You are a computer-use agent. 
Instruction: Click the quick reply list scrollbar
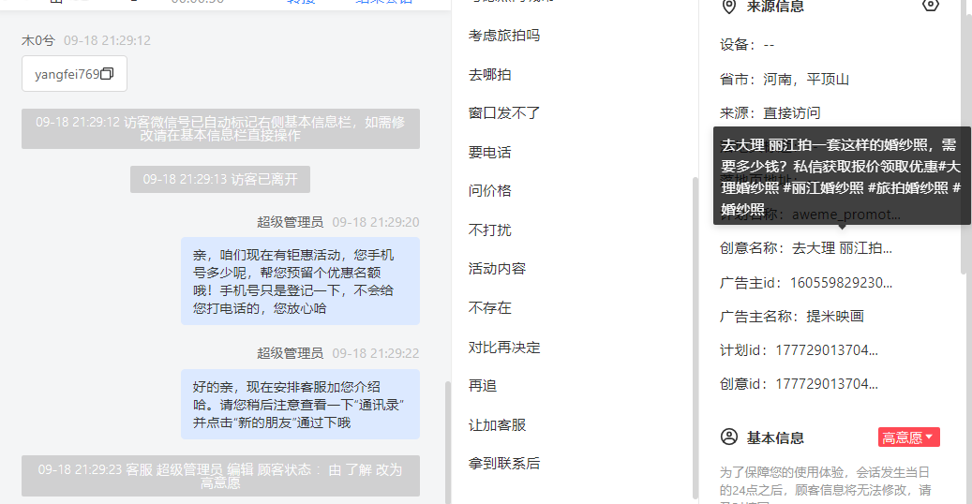(x=695, y=338)
